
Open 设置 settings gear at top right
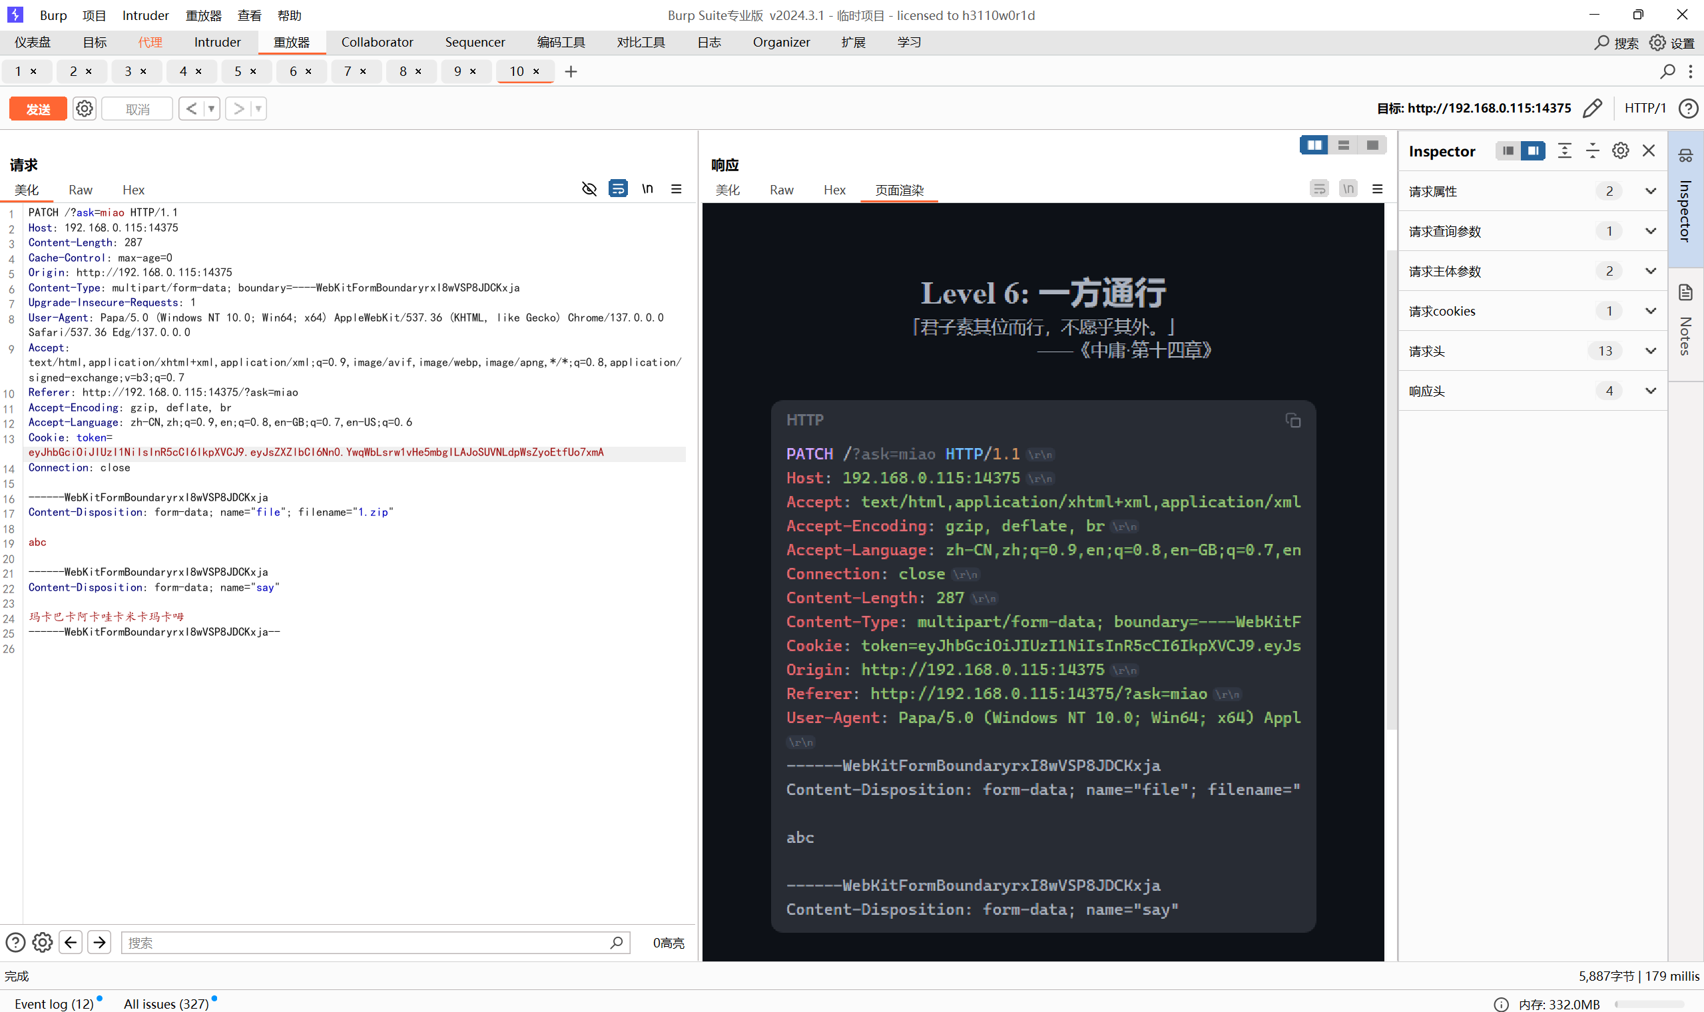(x=1657, y=43)
